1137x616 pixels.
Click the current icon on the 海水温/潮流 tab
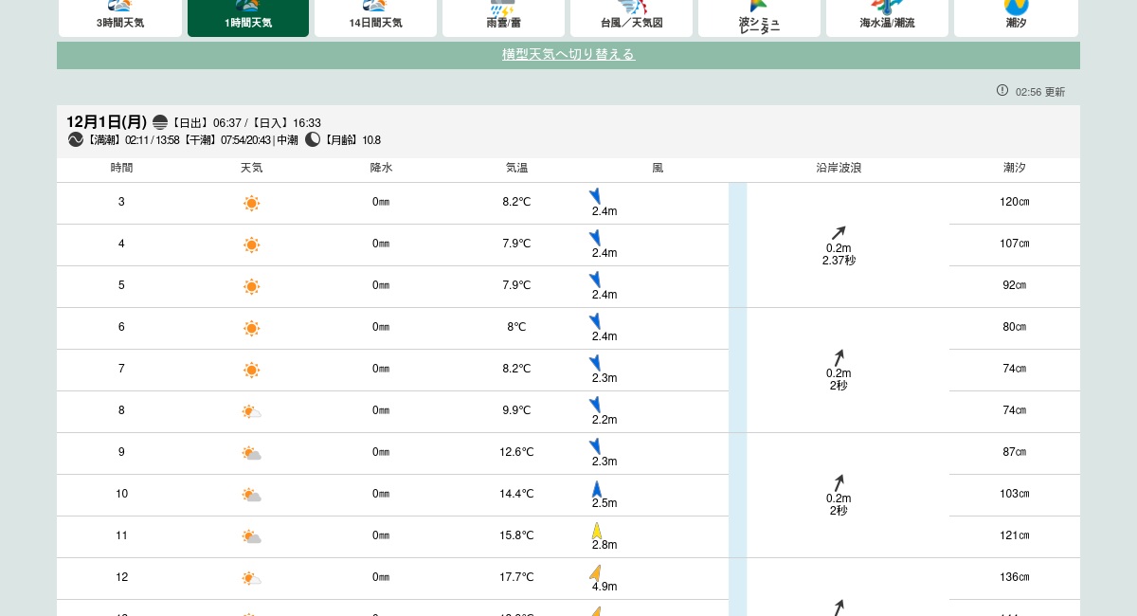887,8
